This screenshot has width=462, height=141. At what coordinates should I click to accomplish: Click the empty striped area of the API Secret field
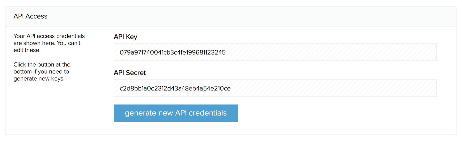tap(333, 88)
